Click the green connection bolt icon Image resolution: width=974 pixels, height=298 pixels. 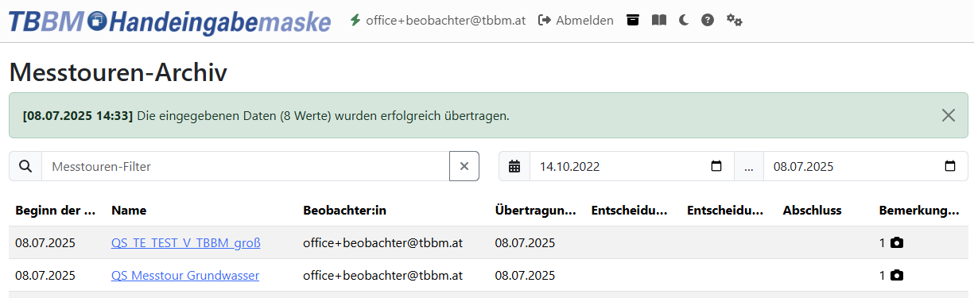pyautogui.click(x=355, y=20)
